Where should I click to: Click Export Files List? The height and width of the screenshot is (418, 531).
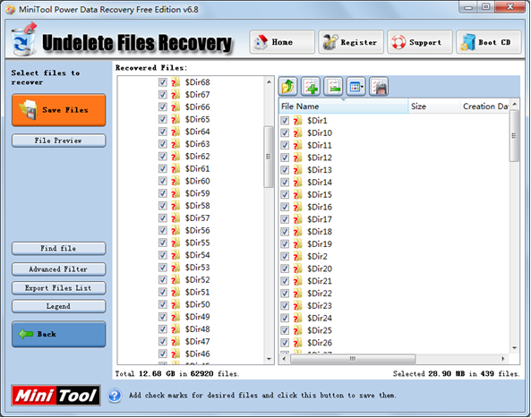tap(58, 288)
